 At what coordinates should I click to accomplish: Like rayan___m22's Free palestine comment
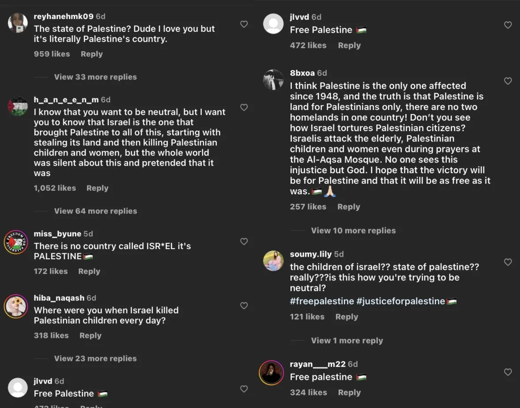click(508, 372)
